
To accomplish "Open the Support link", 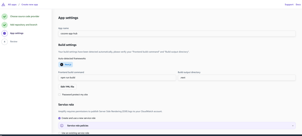I will point(289,4).
